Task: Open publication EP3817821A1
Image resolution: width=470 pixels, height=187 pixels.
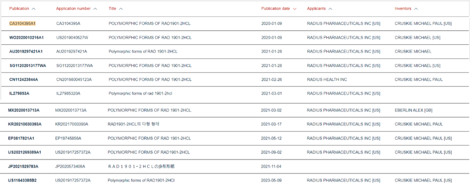Action: 21,138
